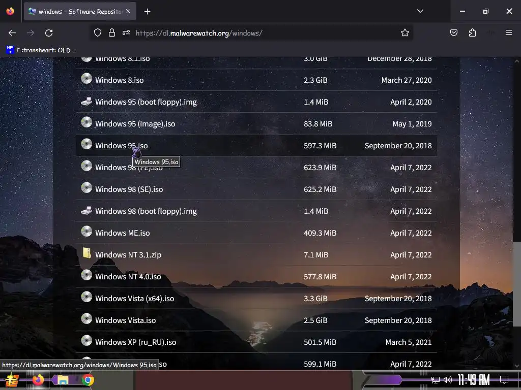Click the 7.1 MiB size value
Image resolution: width=521 pixels, height=390 pixels.
[316, 255]
